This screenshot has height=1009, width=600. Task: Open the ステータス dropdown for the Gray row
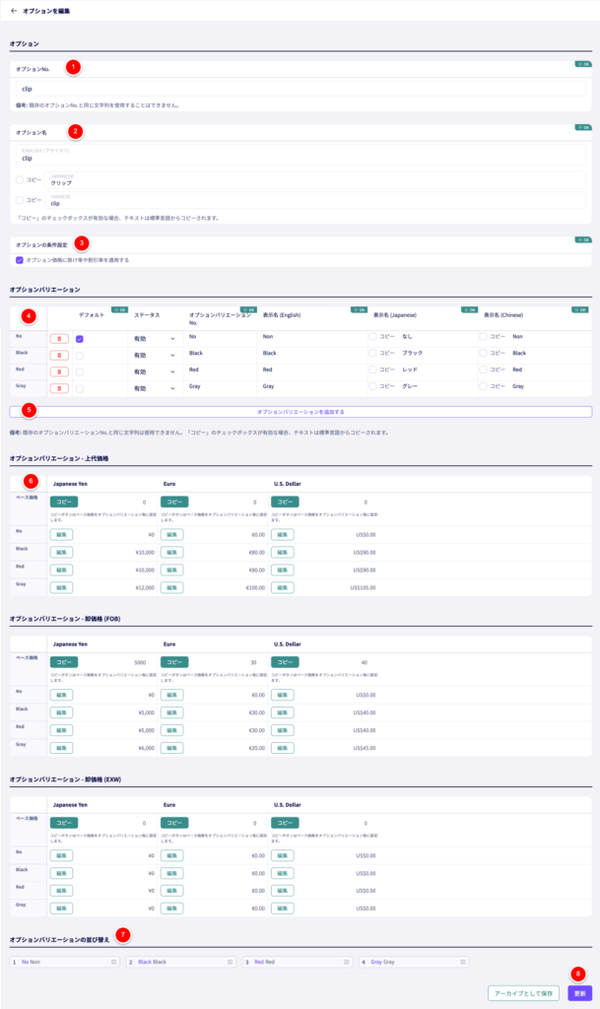pos(155,388)
